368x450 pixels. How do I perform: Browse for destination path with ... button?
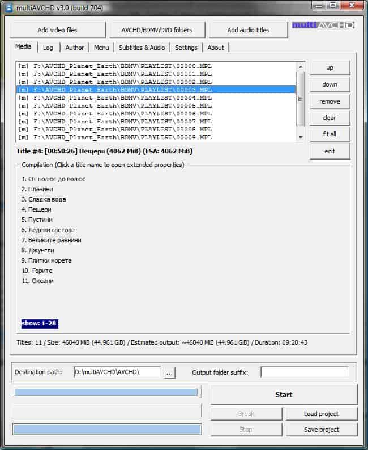coord(169,373)
